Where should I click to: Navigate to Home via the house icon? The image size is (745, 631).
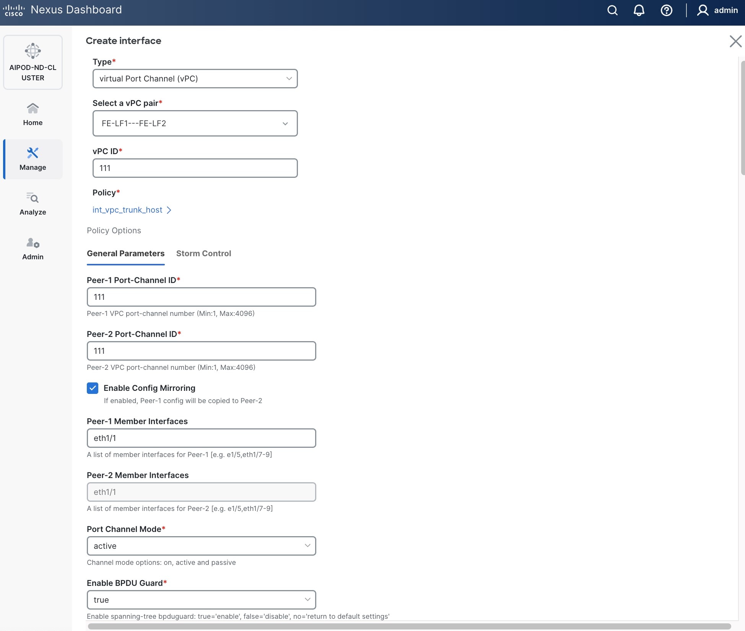pos(33,114)
